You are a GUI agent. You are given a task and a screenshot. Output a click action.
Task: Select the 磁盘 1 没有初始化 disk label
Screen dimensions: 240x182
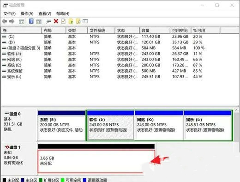tap(19, 158)
